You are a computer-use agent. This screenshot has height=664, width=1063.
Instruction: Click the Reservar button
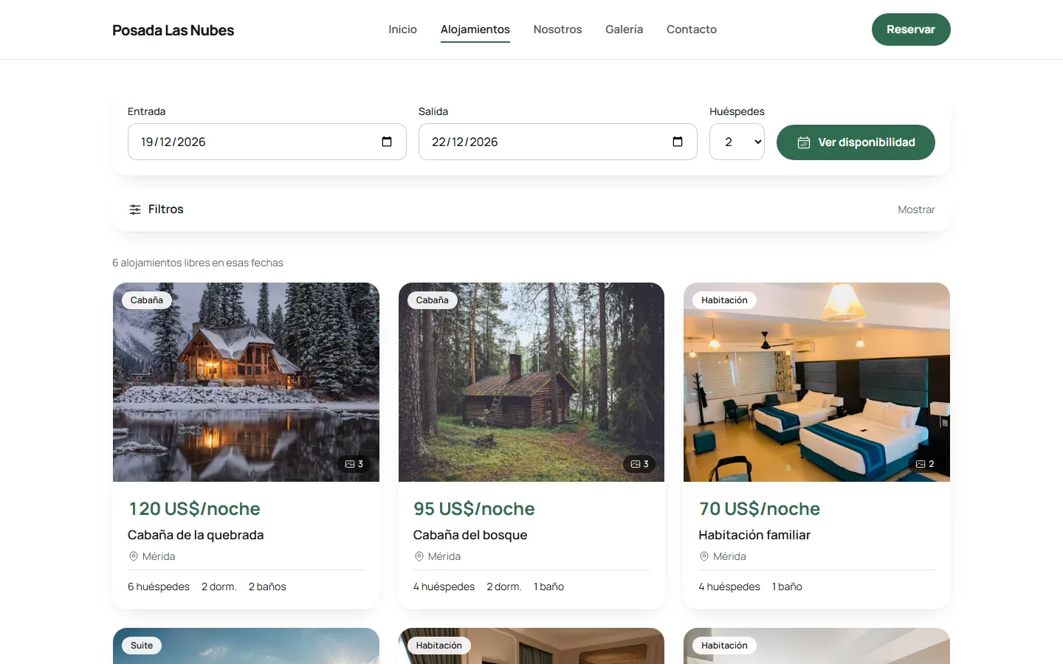(911, 30)
